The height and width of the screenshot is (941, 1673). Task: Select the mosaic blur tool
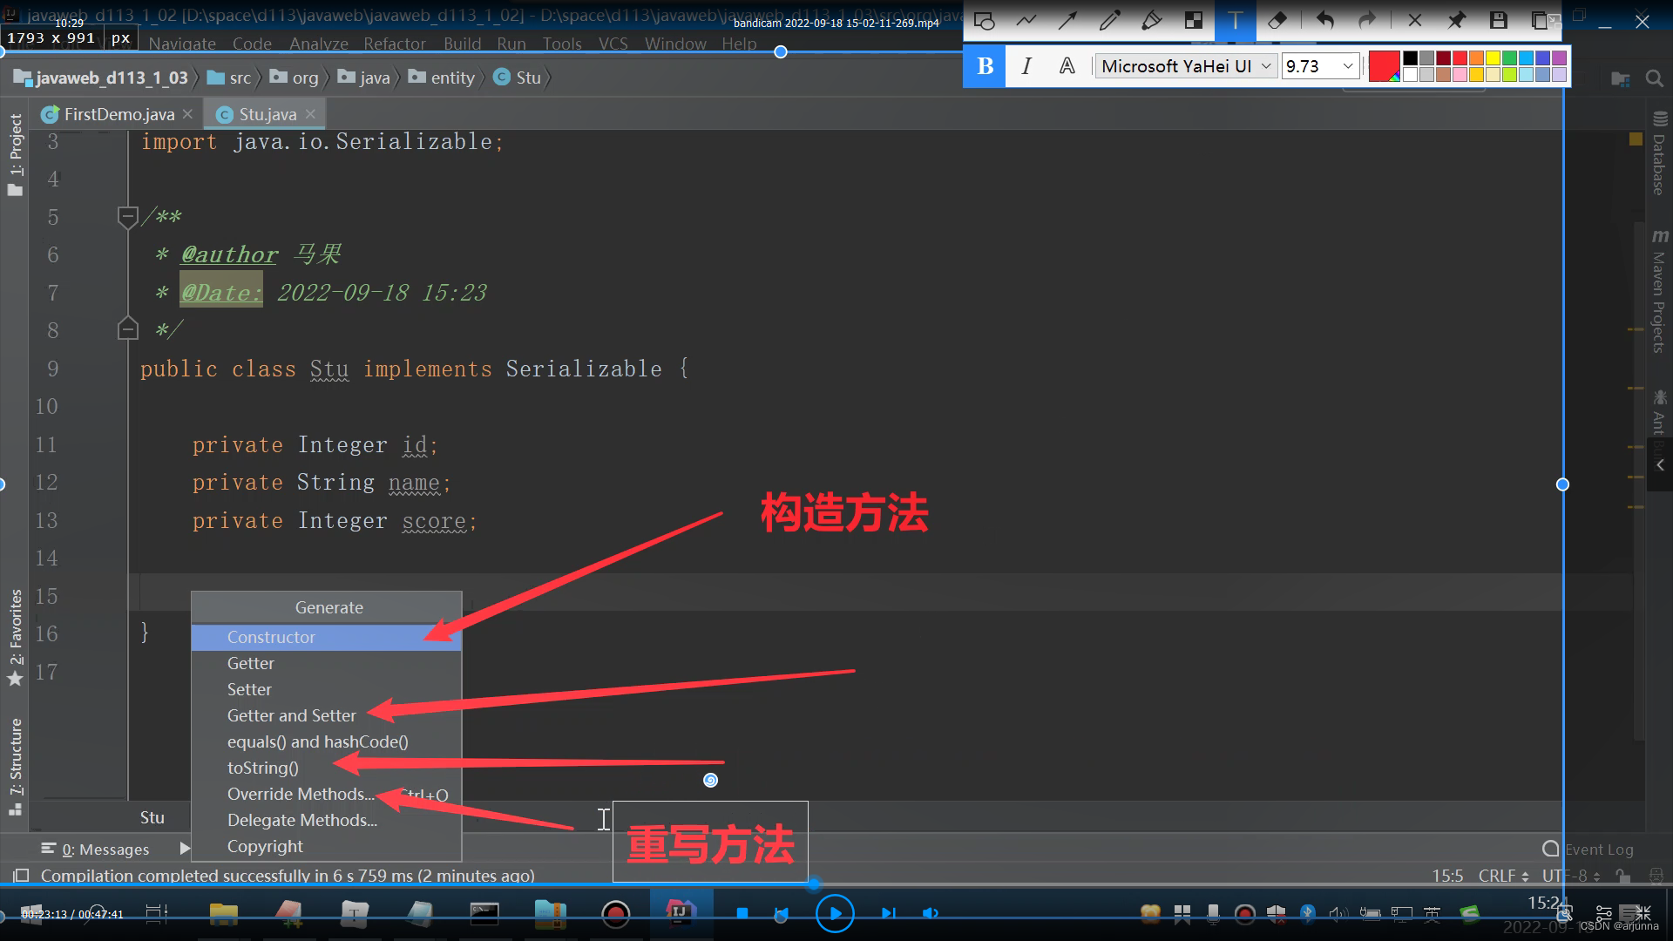tap(1194, 21)
